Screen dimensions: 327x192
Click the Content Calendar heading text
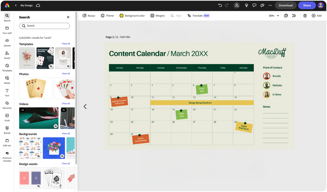click(137, 54)
